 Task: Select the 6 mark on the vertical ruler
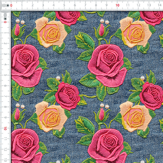pos(5,86)
